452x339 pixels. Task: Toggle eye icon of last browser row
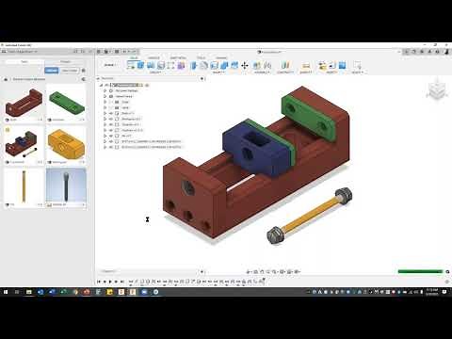(111, 147)
